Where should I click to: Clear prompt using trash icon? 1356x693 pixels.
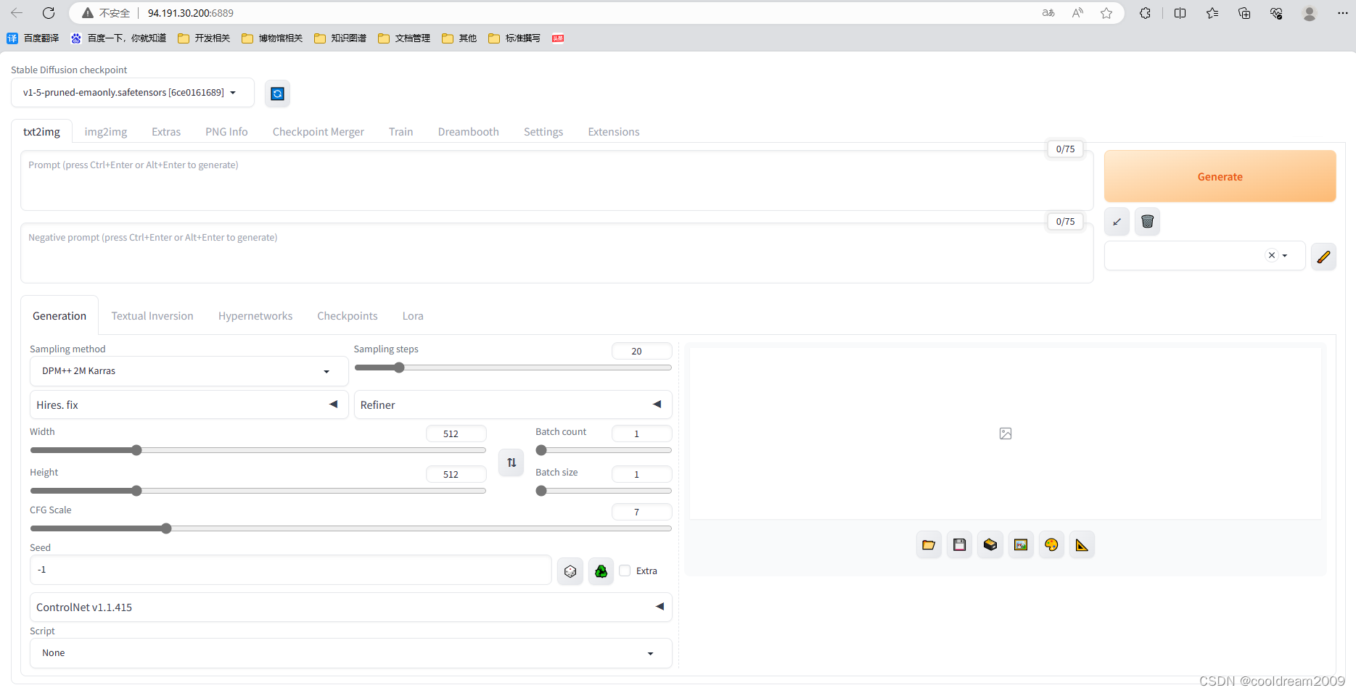click(1147, 222)
